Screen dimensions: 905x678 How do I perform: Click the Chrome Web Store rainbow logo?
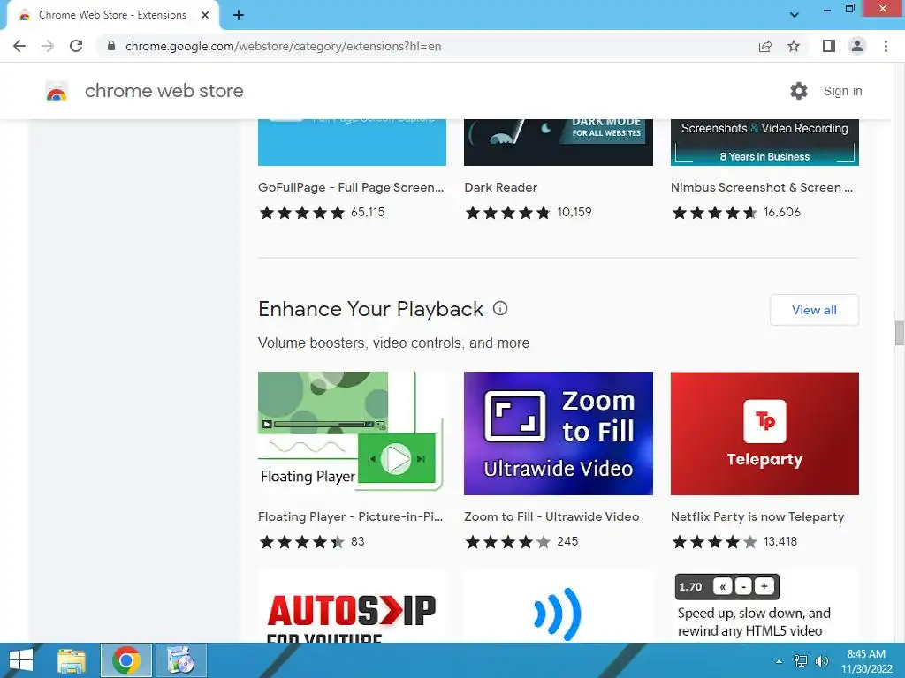tap(57, 91)
